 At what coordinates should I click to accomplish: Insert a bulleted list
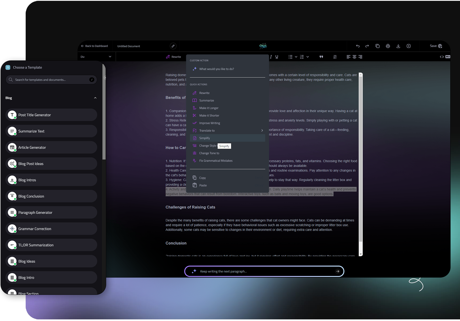coord(290,57)
